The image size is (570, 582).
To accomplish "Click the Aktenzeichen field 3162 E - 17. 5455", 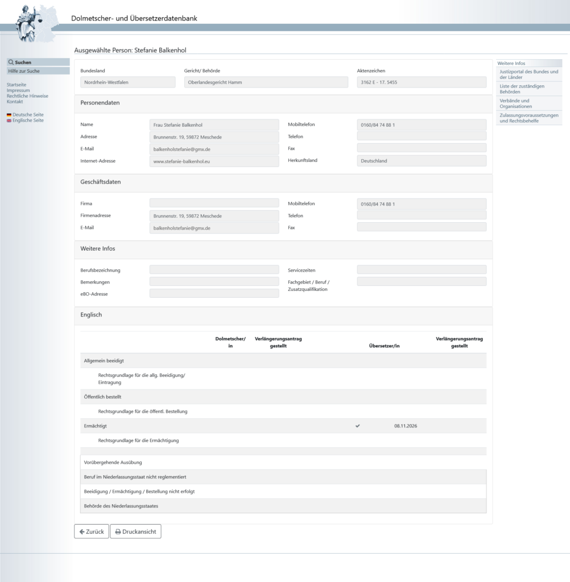I will click(x=422, y=82).
